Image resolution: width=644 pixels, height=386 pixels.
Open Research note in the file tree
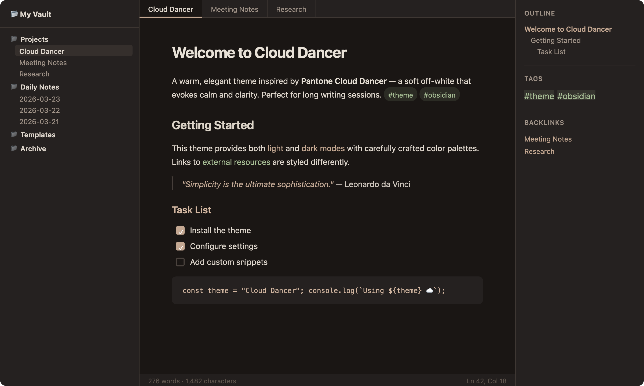34,74
